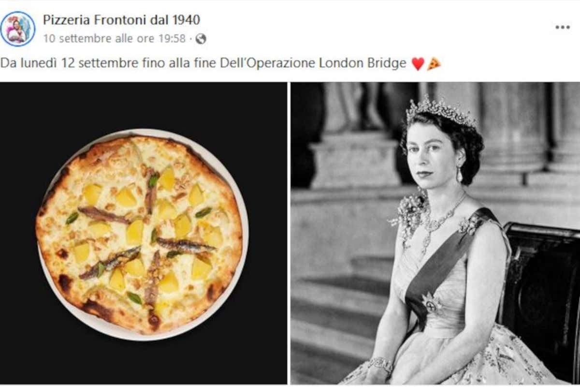This screenshot has height=387, width=580.
Task: Click the dark chair back in portrait
Action: pos(541,300)
